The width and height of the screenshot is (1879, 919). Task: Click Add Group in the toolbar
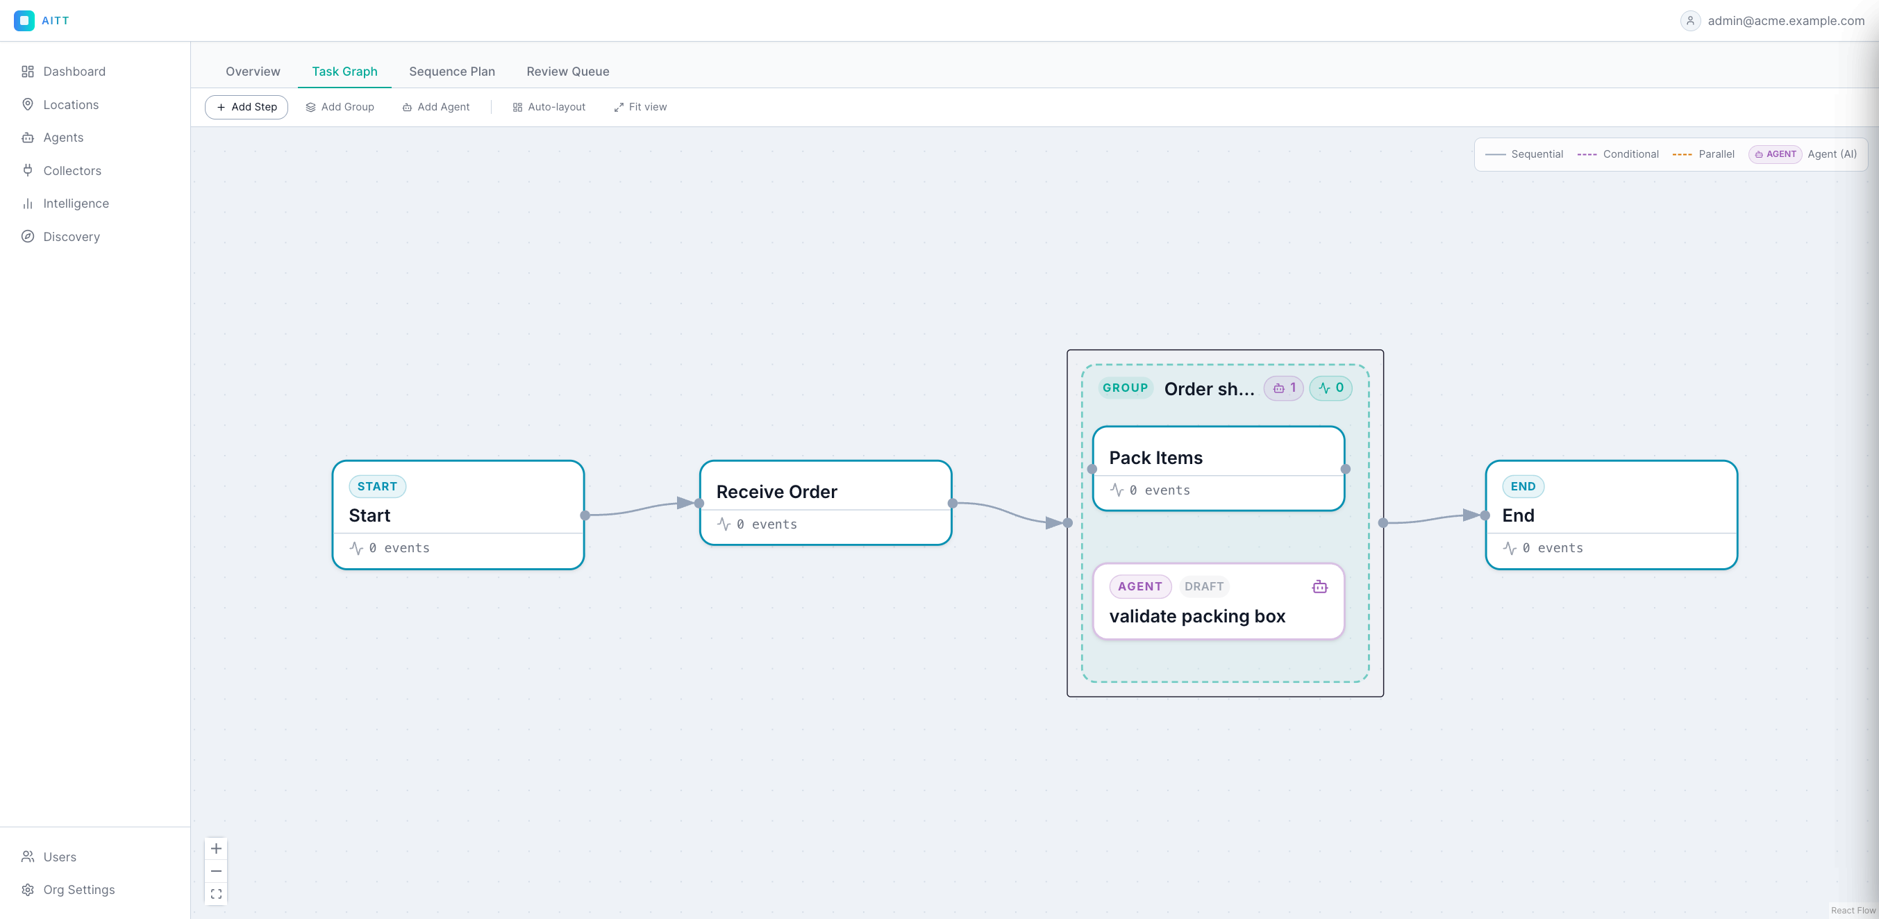pyautogui.click(x=340, y=107)
